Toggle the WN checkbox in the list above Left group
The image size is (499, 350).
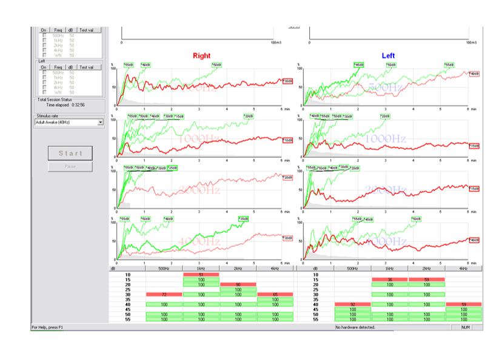pos(44,55)
